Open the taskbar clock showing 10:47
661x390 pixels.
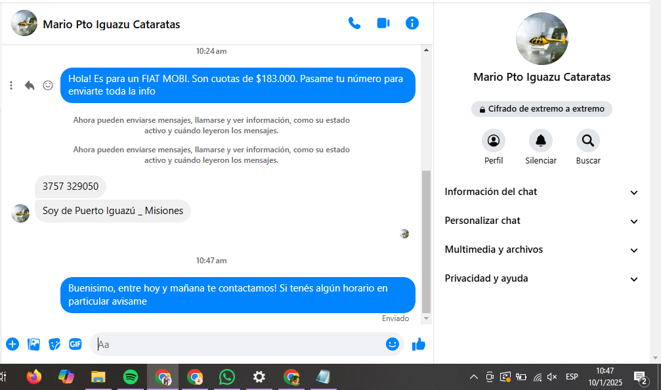[605, 376]
